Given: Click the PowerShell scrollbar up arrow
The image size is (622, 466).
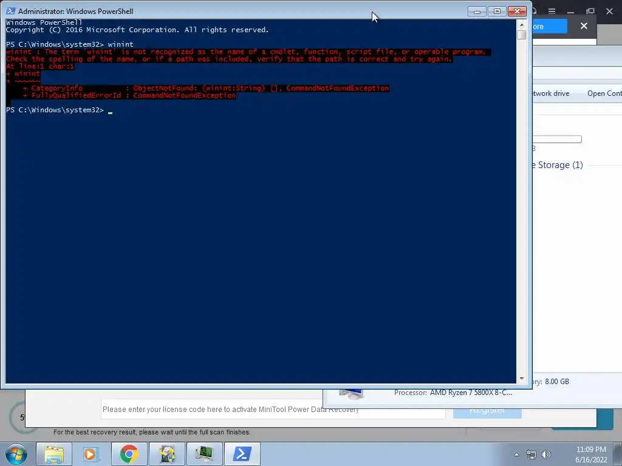Looking at the screenshot, I should pos(522,24).
